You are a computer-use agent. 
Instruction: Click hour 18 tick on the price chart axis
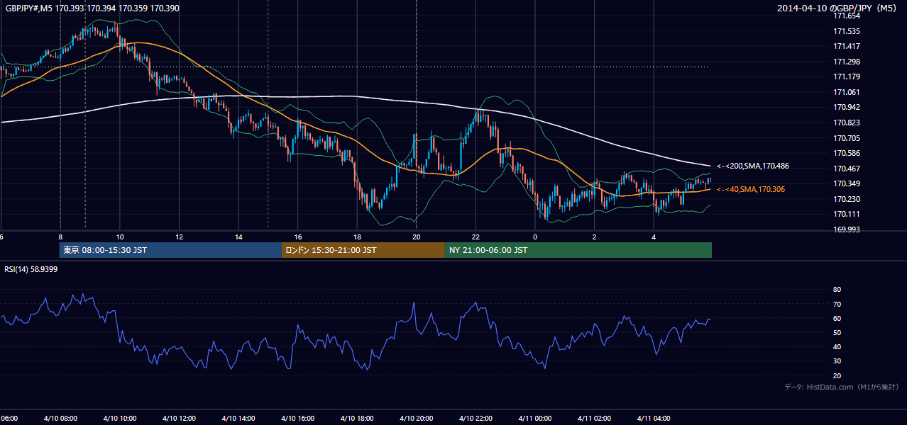(357, 237)
